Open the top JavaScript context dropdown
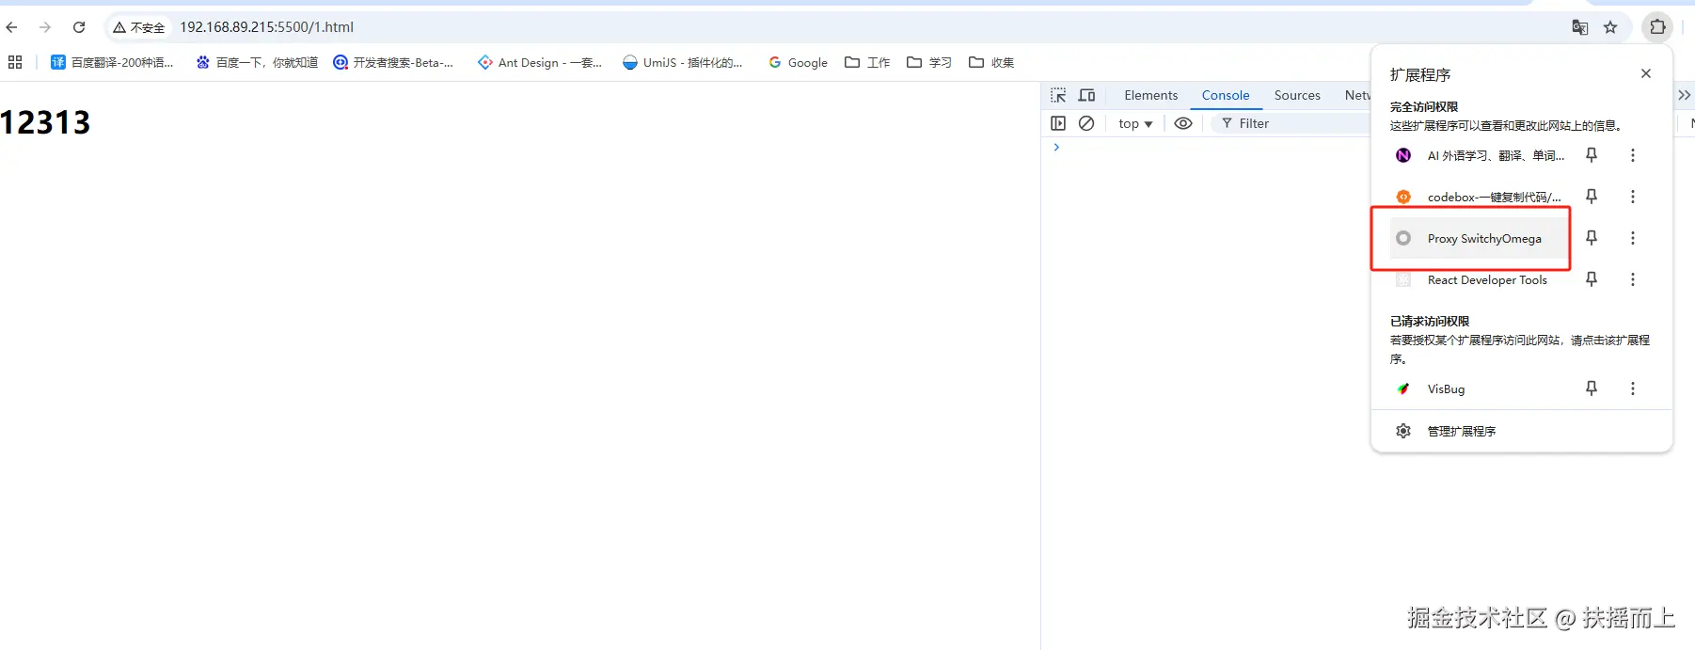Viewport: 1695px width, 650px height. click(x=1135, y=123)
